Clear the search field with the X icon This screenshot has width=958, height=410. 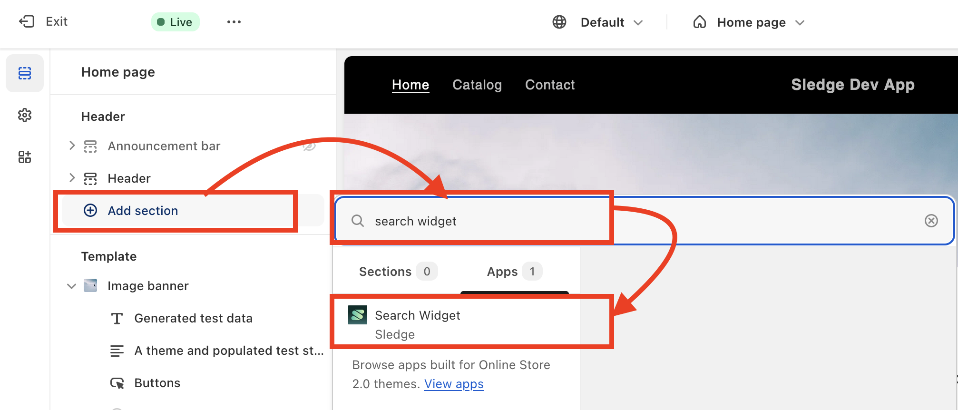click(x=931, y=221)
